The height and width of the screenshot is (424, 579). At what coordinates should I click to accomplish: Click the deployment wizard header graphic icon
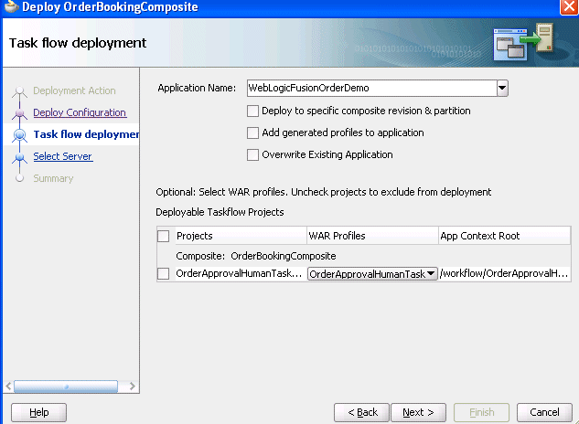coord(523,42)
